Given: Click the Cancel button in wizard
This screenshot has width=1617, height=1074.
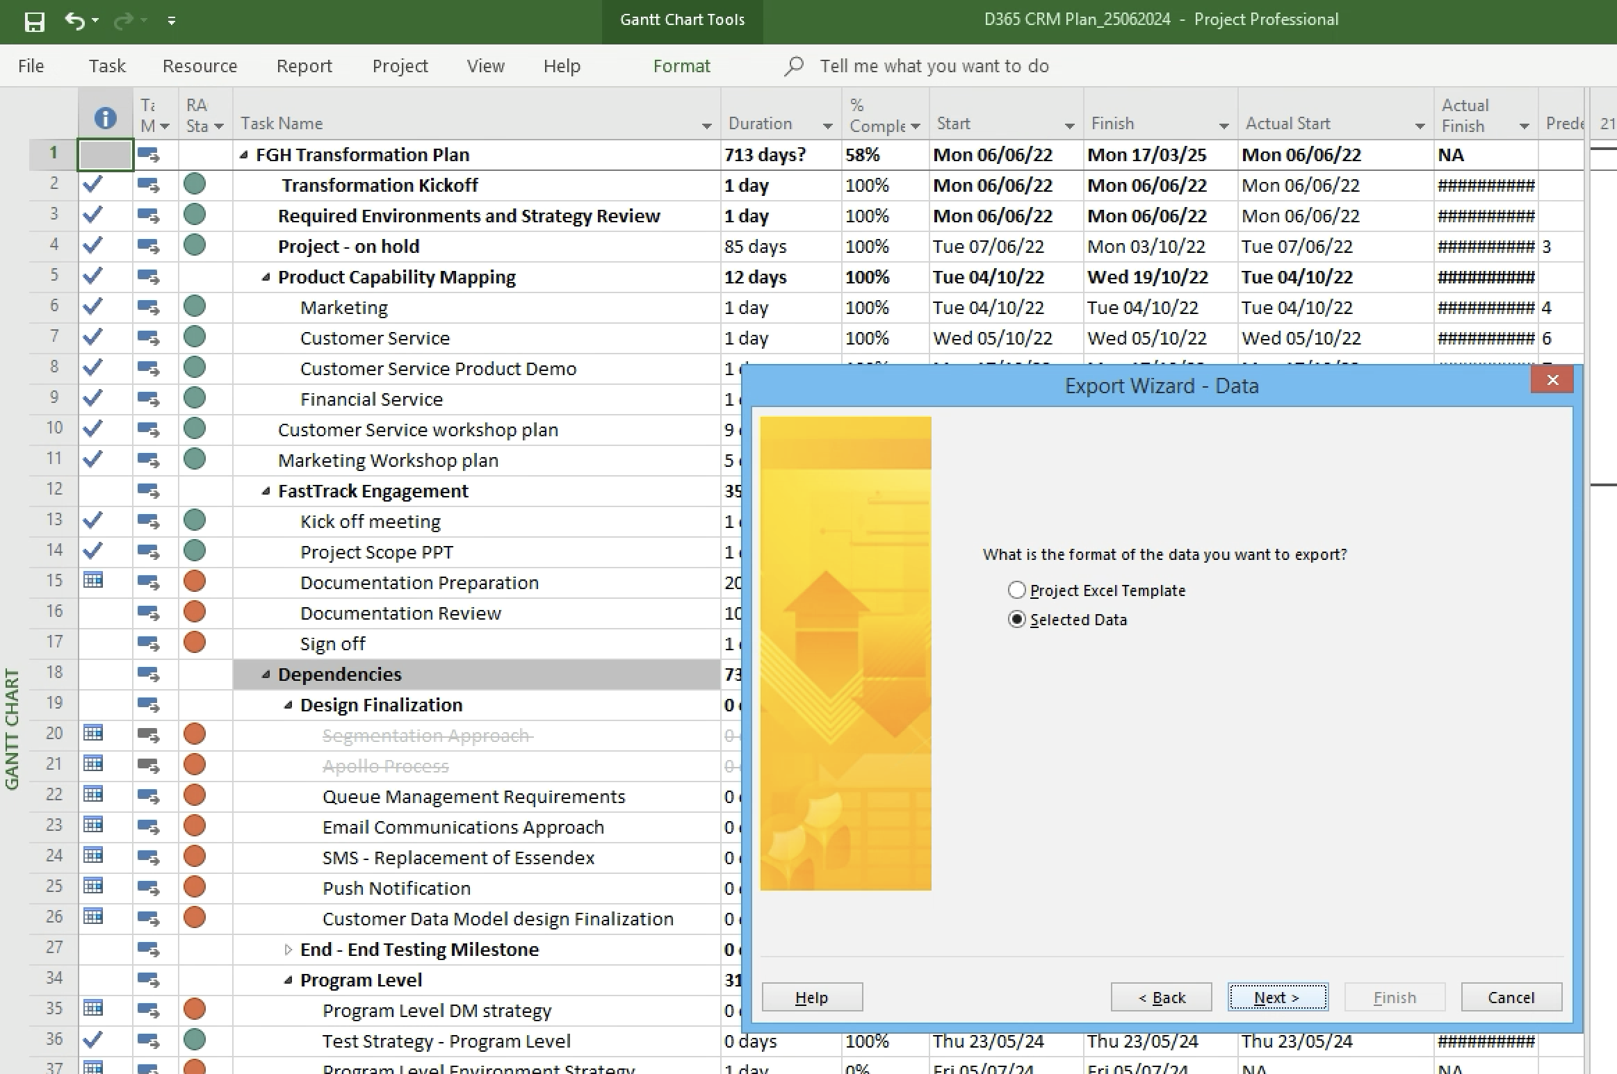Looking at the screenshot, I should click(1511, 998).
